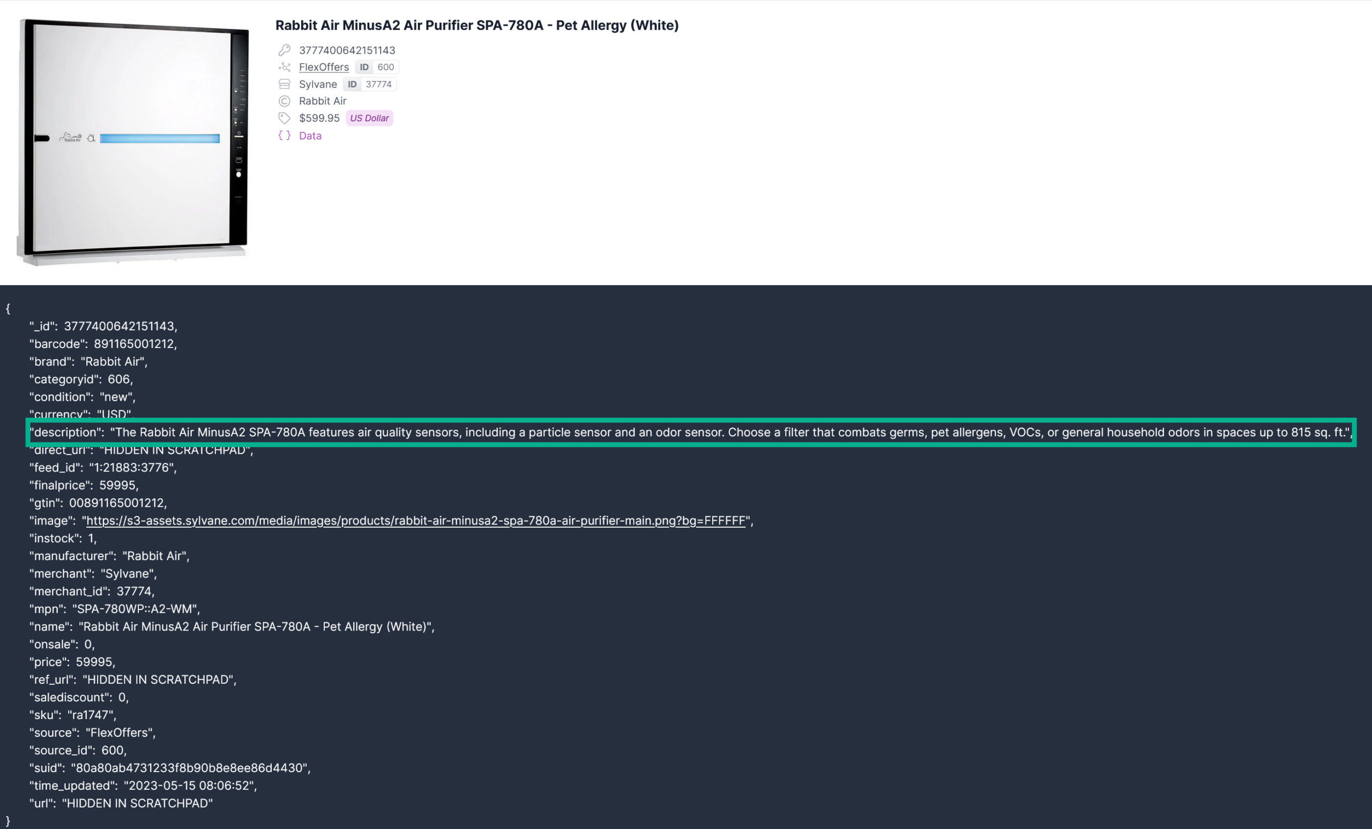Click the "suid" hash line
The image size is (1372, 829).
[170, 768]
